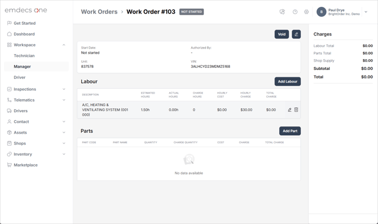
Task: Click the unit number 837578
Action: 87,67
